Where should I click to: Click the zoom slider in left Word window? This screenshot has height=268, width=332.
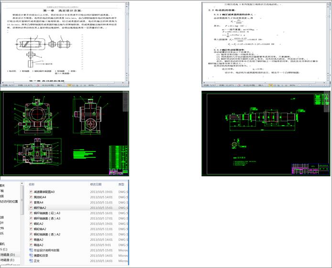point(109,85)
